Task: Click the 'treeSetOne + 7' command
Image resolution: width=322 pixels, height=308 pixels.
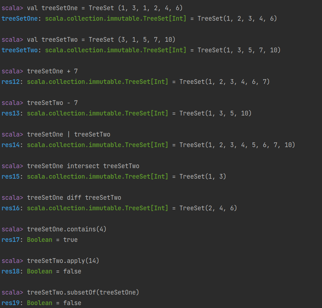Action: [x=52, y=71]
